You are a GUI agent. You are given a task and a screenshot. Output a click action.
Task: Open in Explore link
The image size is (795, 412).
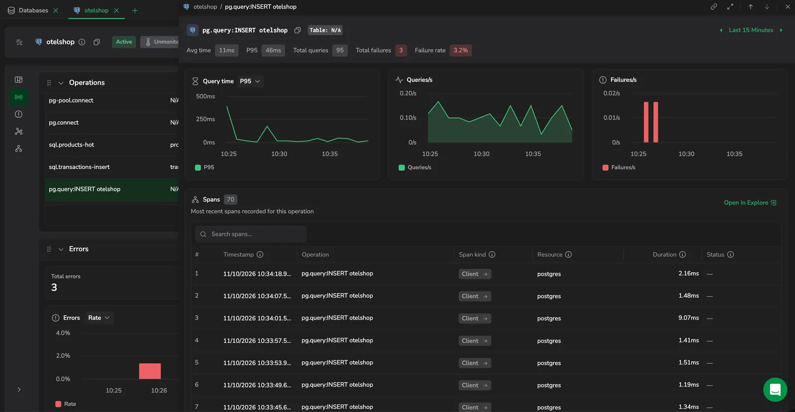click(750, 203)
